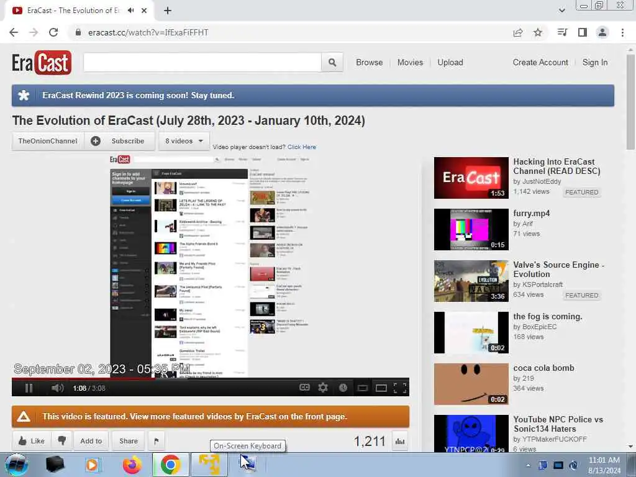Subscribe to TheOnionChannel

point(120,141)
